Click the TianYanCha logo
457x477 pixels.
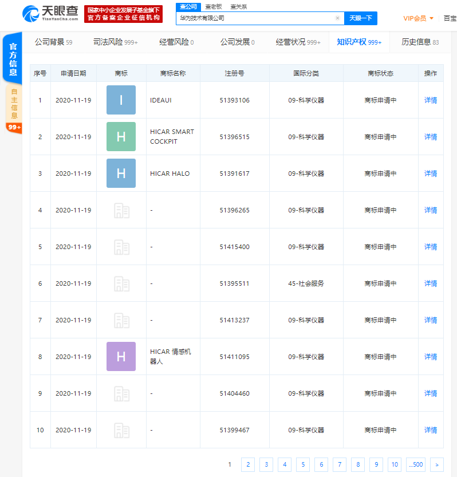coord(50,14)
